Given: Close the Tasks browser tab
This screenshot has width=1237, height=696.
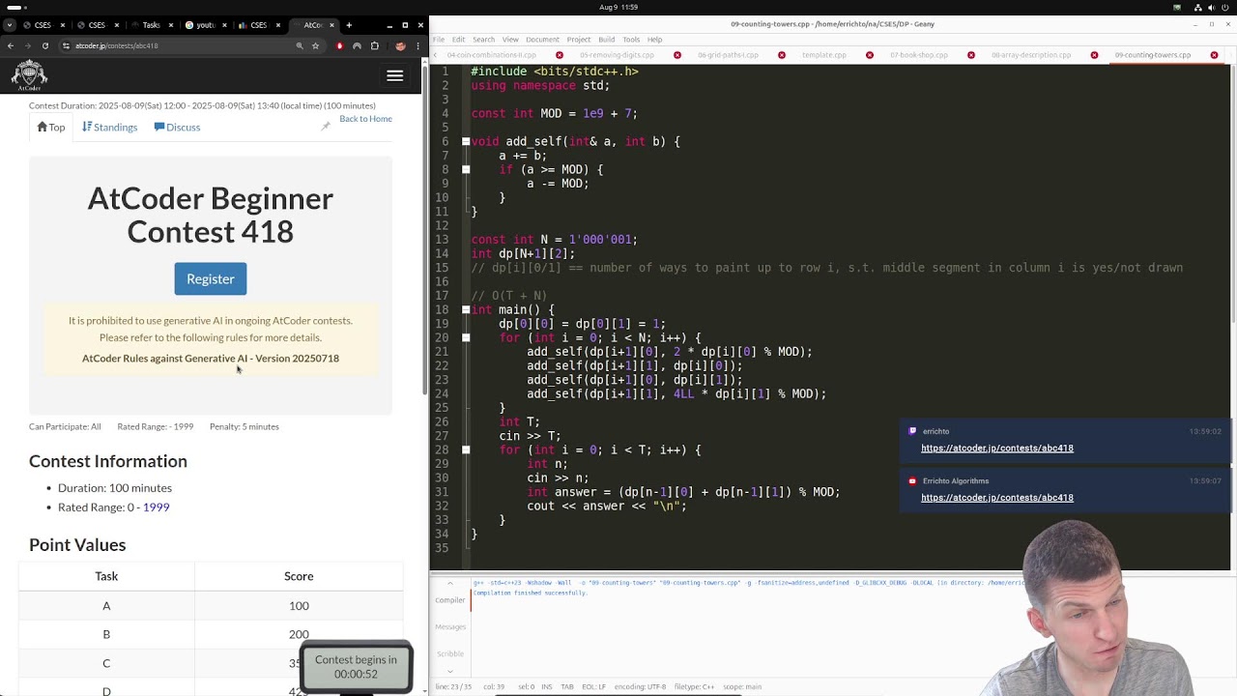Looking at the screenshot, I should [x=170, y=25].
